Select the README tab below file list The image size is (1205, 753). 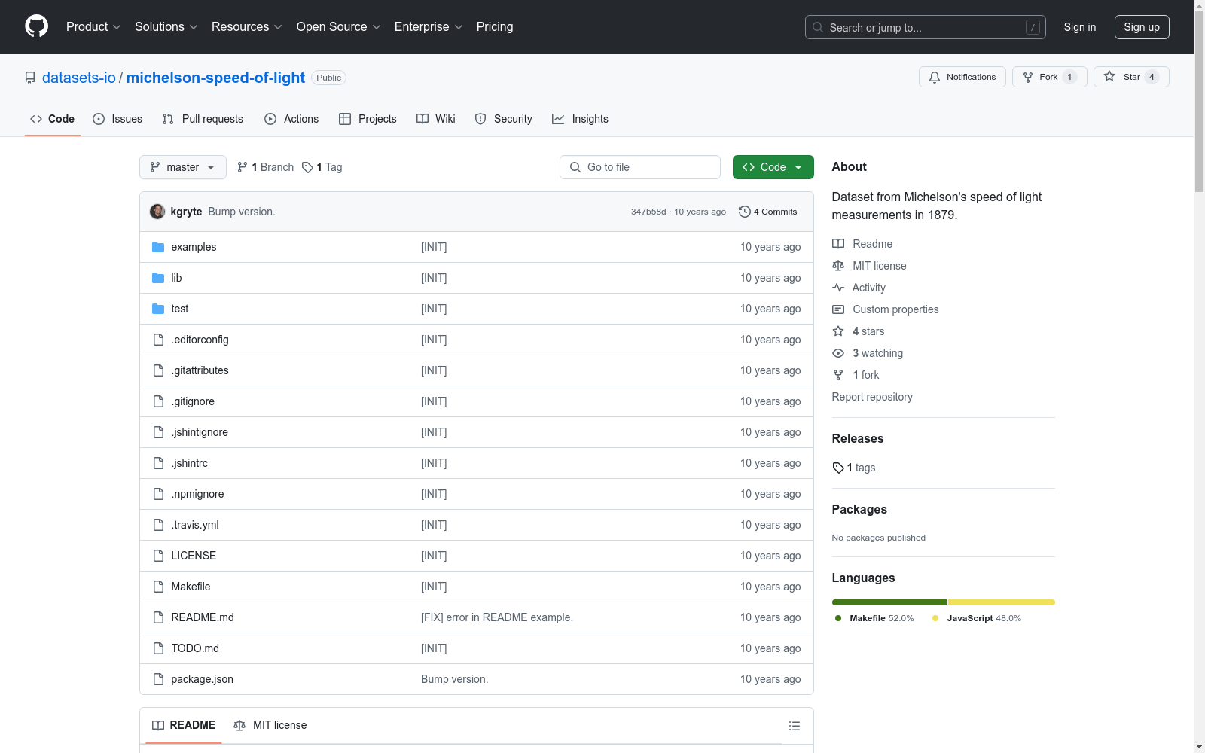pyautogui.click(x=184, y=725)
